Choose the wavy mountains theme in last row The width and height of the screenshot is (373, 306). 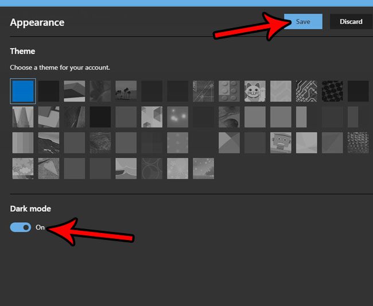point(126,168)
